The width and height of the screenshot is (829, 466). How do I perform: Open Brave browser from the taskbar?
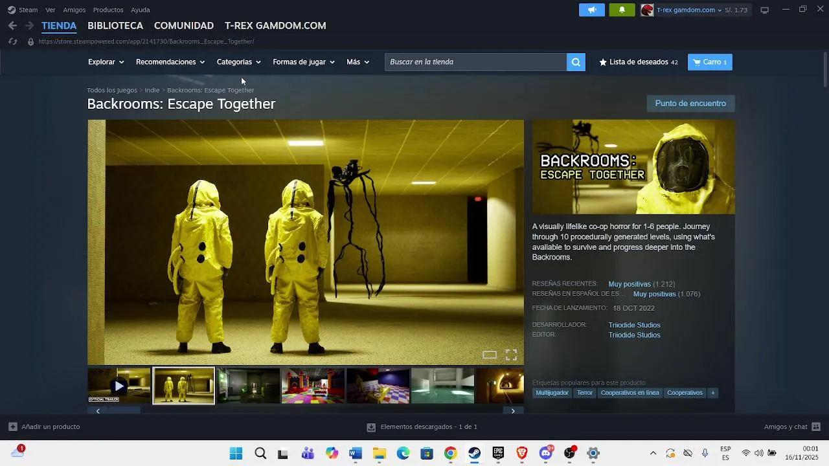[522, 453]
